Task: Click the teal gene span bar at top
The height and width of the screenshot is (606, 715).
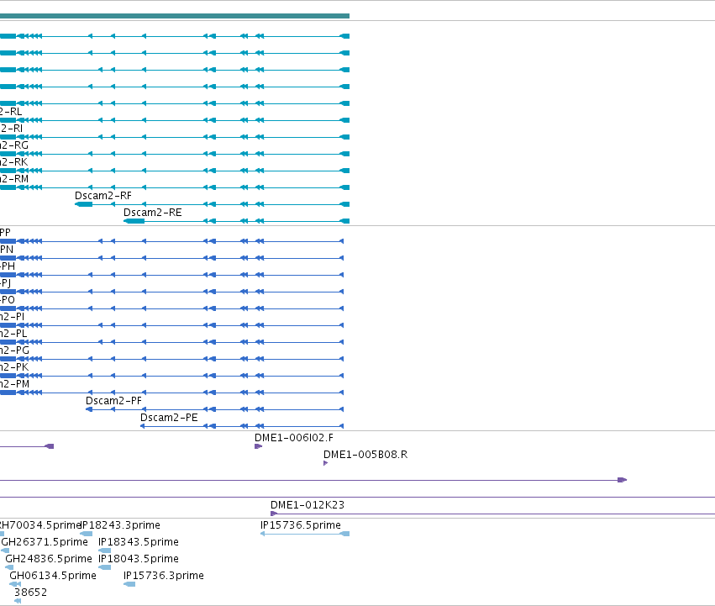Action: (175, 16)
